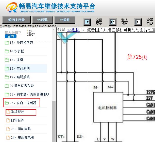Image resolution: width=155 pixels, height=142 pixels.
Task: Click the full-screen menu arrow icon
Action: [x=87, y=22]
